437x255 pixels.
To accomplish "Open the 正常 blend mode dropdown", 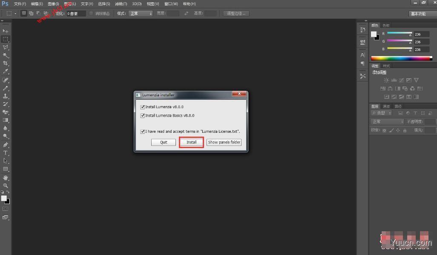I will coord(387,122).
